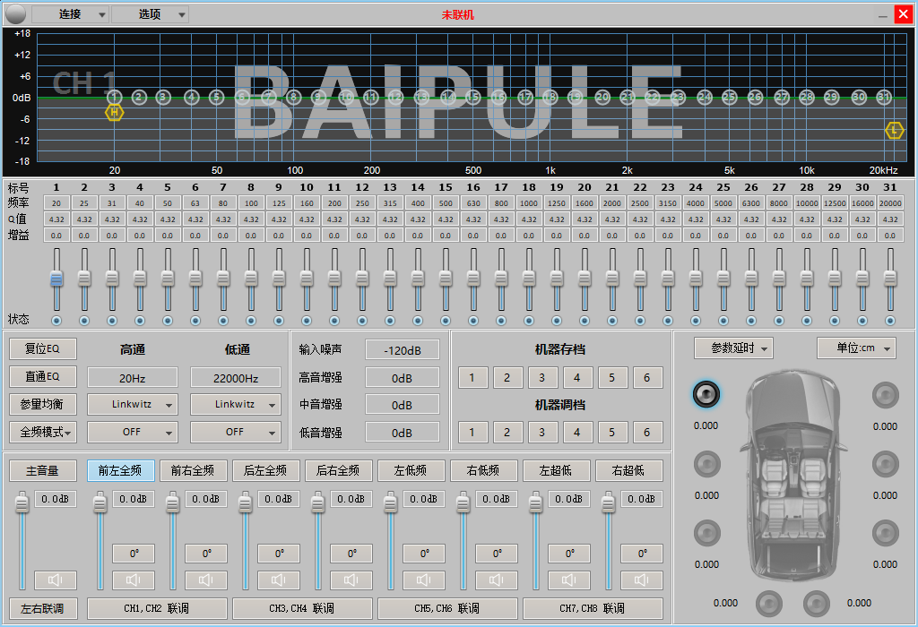Image resolution: width=918 pixels, height=627 pixels.
Task: Toggle the 状态 radio for band 31
Action: point(890,321)
